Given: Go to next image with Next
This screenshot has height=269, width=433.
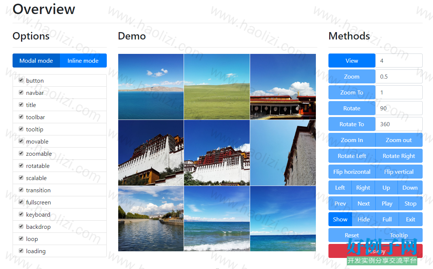Looking at the screenshot, I should click(x=364, y=203).
